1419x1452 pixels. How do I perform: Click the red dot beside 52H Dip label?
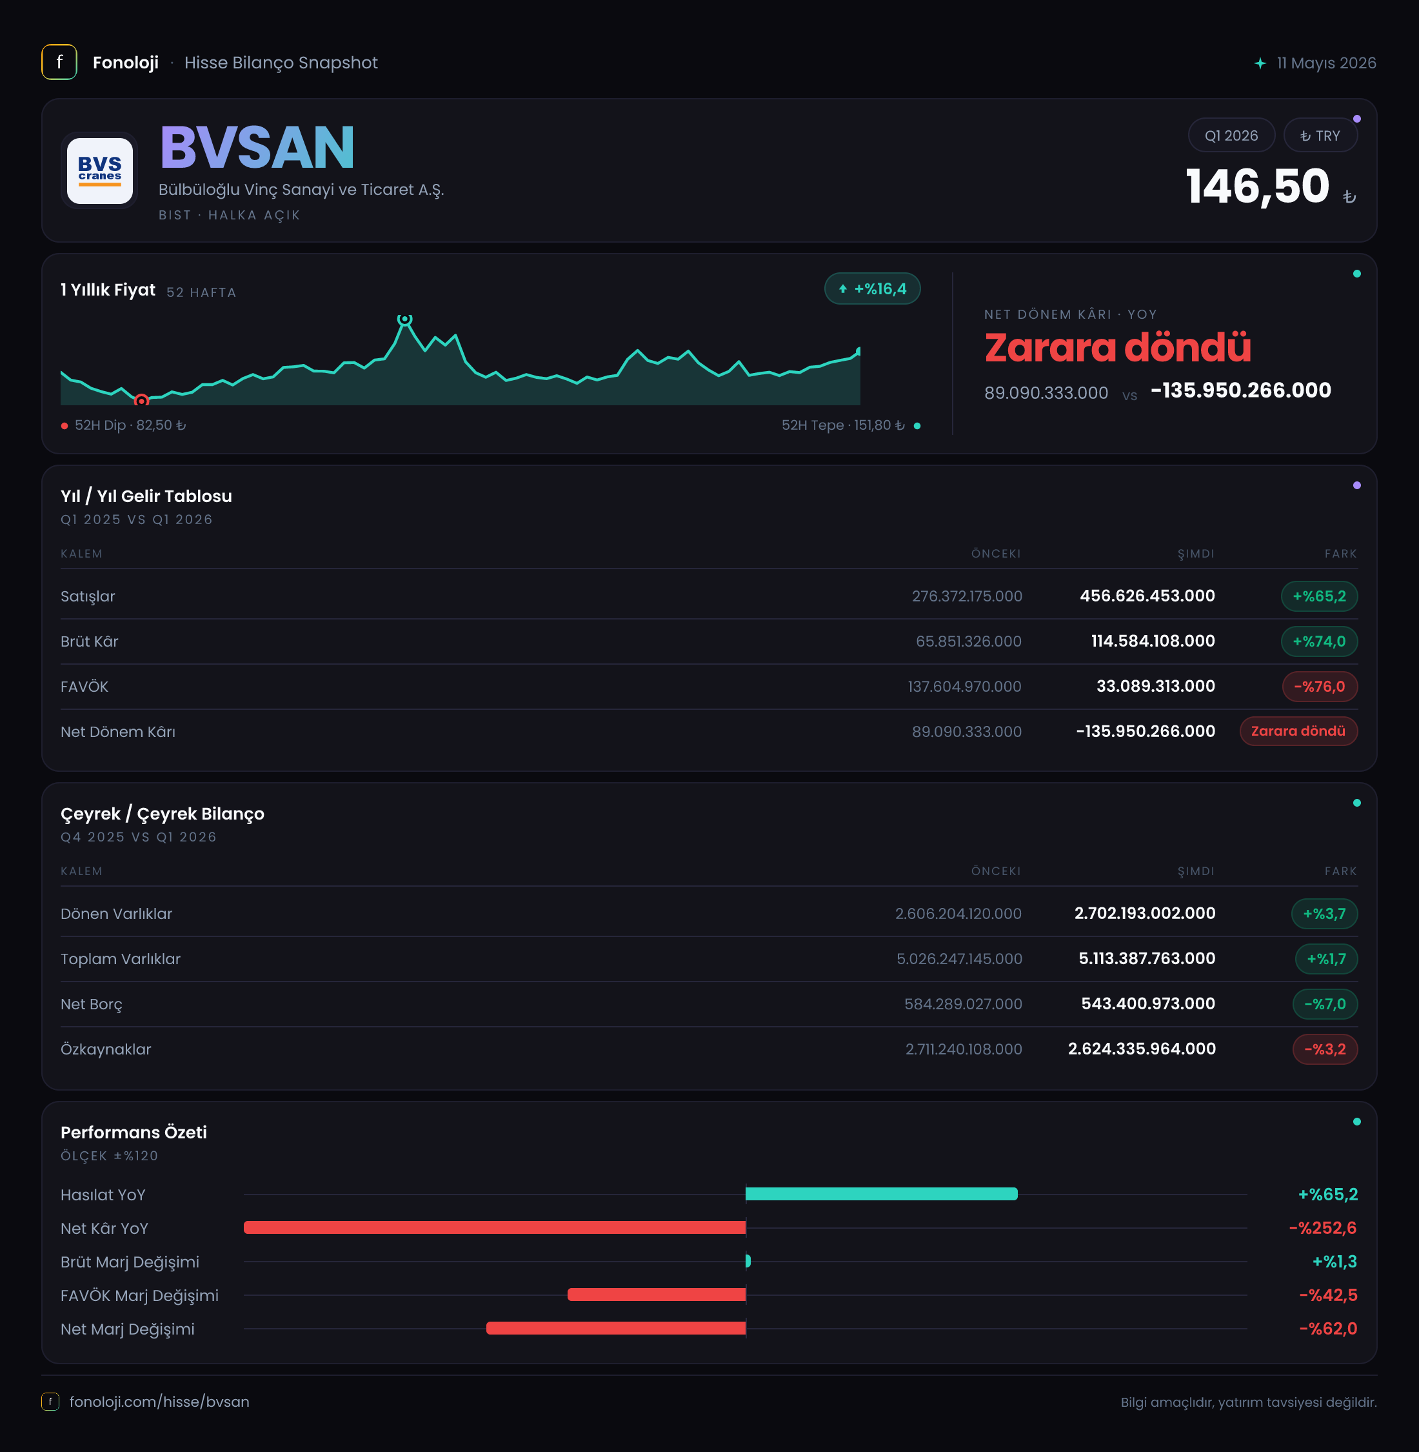coord(65,426)
